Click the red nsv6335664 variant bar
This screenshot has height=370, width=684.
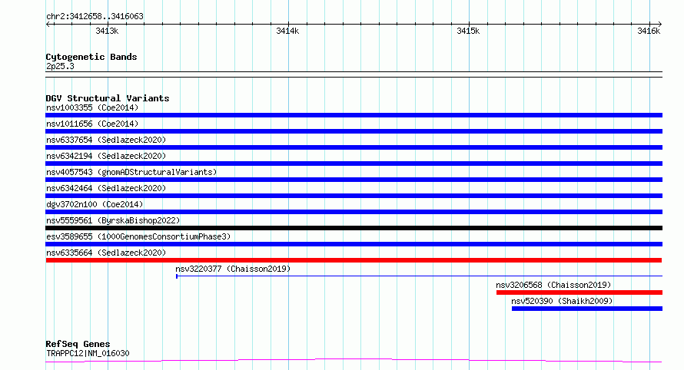[x=354, y=260]
